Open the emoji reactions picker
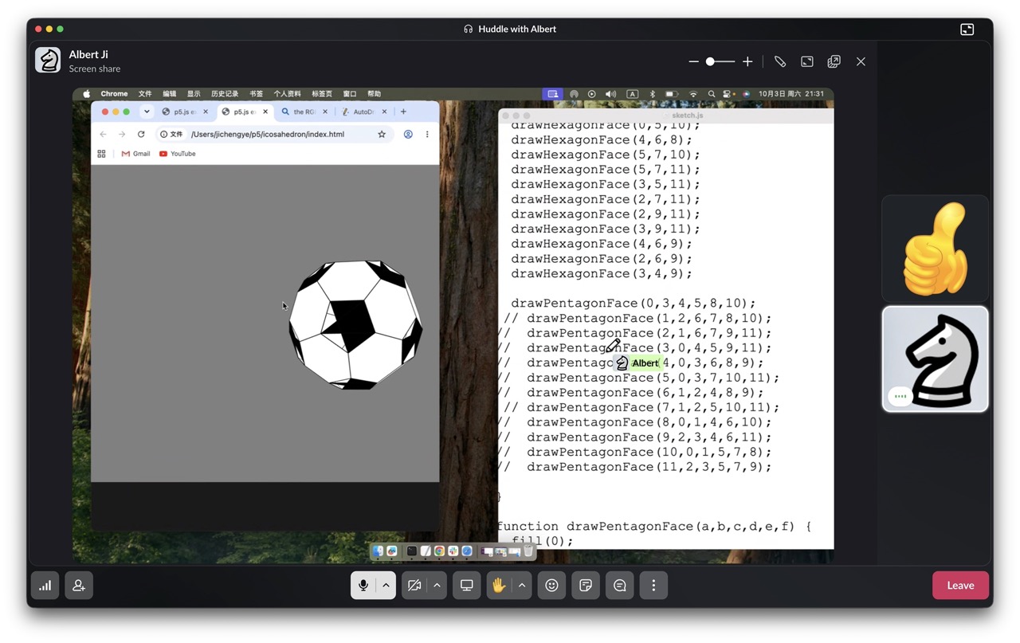 pyautogui.click(x=551, y=586)
